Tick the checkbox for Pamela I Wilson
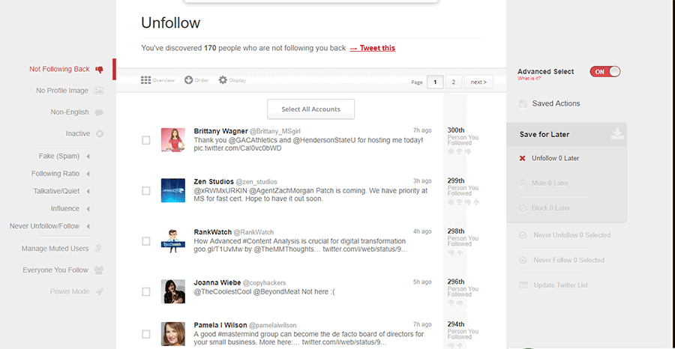This screenshot has width=675, height=349. click(x=146, y=334)
